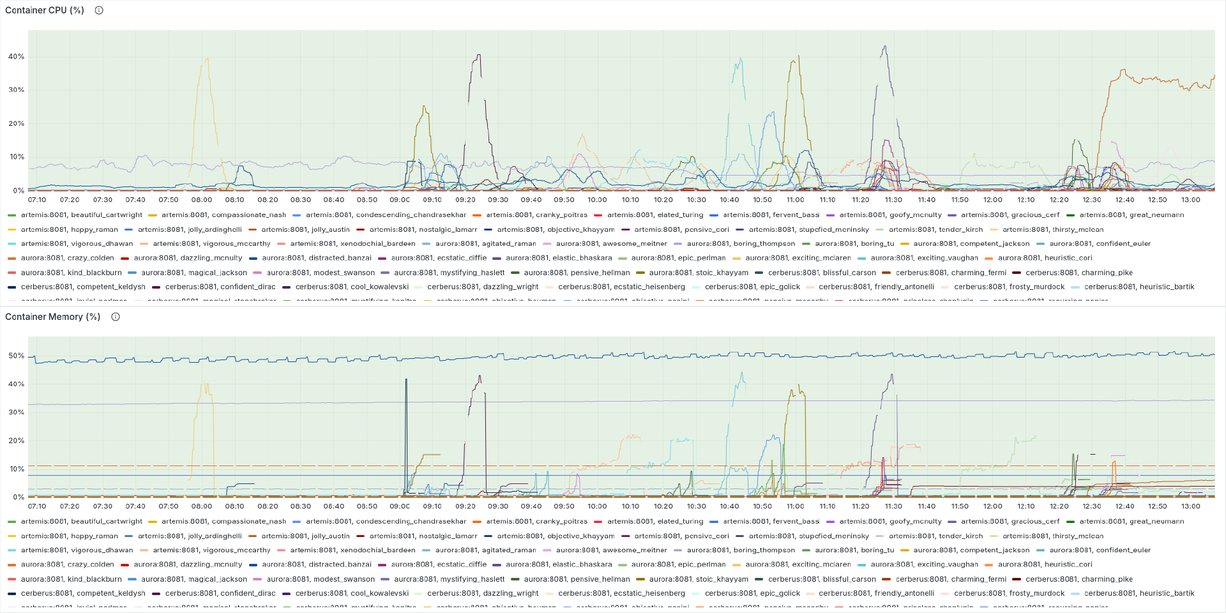This screenshot has width=1226, height=613.
Task: Select aurora dazzling_mcnulty in CPU legend
Action: click(188, 258)
